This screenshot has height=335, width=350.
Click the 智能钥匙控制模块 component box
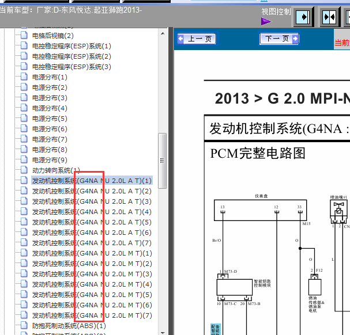(235, 287)
